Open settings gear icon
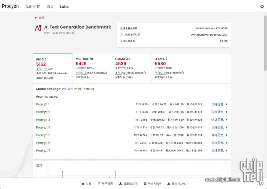This screenshot has height=189, width=267. (262, 7)
